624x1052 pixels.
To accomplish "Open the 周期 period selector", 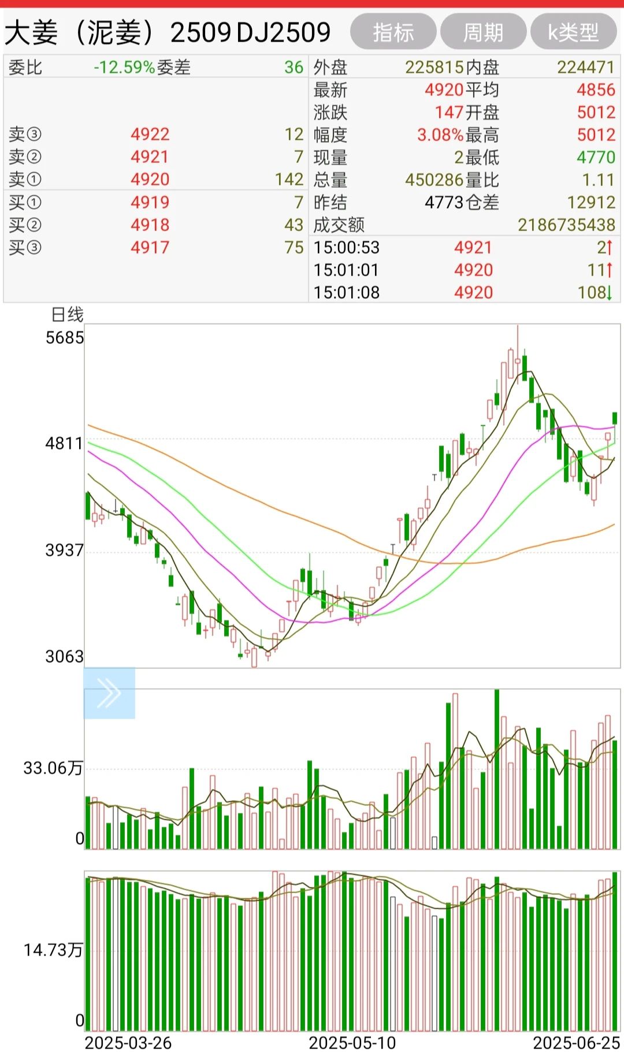I will point(483,32).
